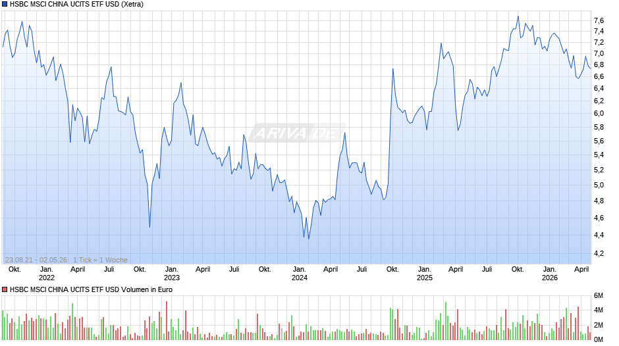The height and width of the screenshot is (346, 619).
Task: Select the 'HSBC MSCI CHINA UCITS ETF USD Volumen in Euro' title
Action: pyautogui.click(x=91, y=289)
